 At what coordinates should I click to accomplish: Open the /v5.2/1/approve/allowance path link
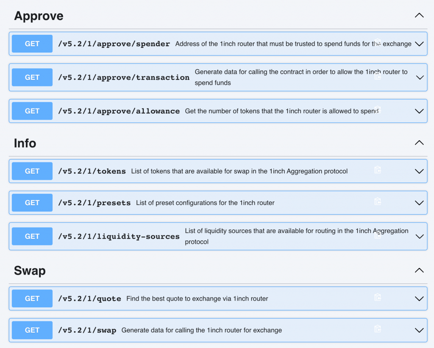click(x=119, y=111)
